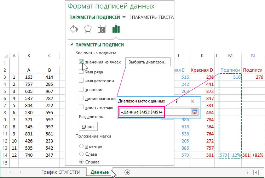
Task: Click red cell with value 364
Action: click(x=202, y=127)
